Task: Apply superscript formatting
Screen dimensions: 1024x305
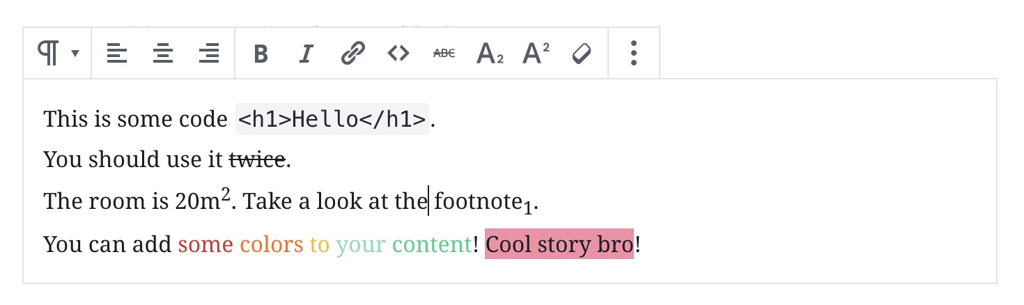Action: click(x=536, y=53)
